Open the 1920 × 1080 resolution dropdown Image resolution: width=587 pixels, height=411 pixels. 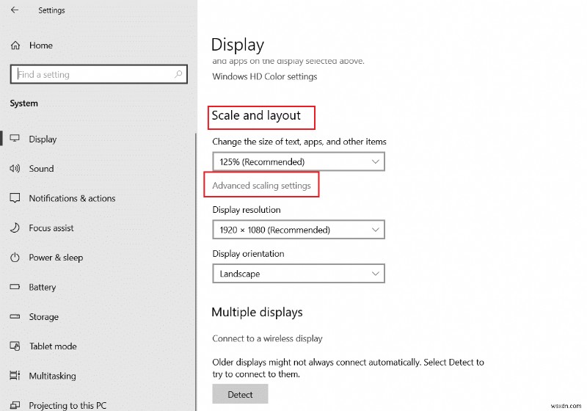tap(299, 230)
